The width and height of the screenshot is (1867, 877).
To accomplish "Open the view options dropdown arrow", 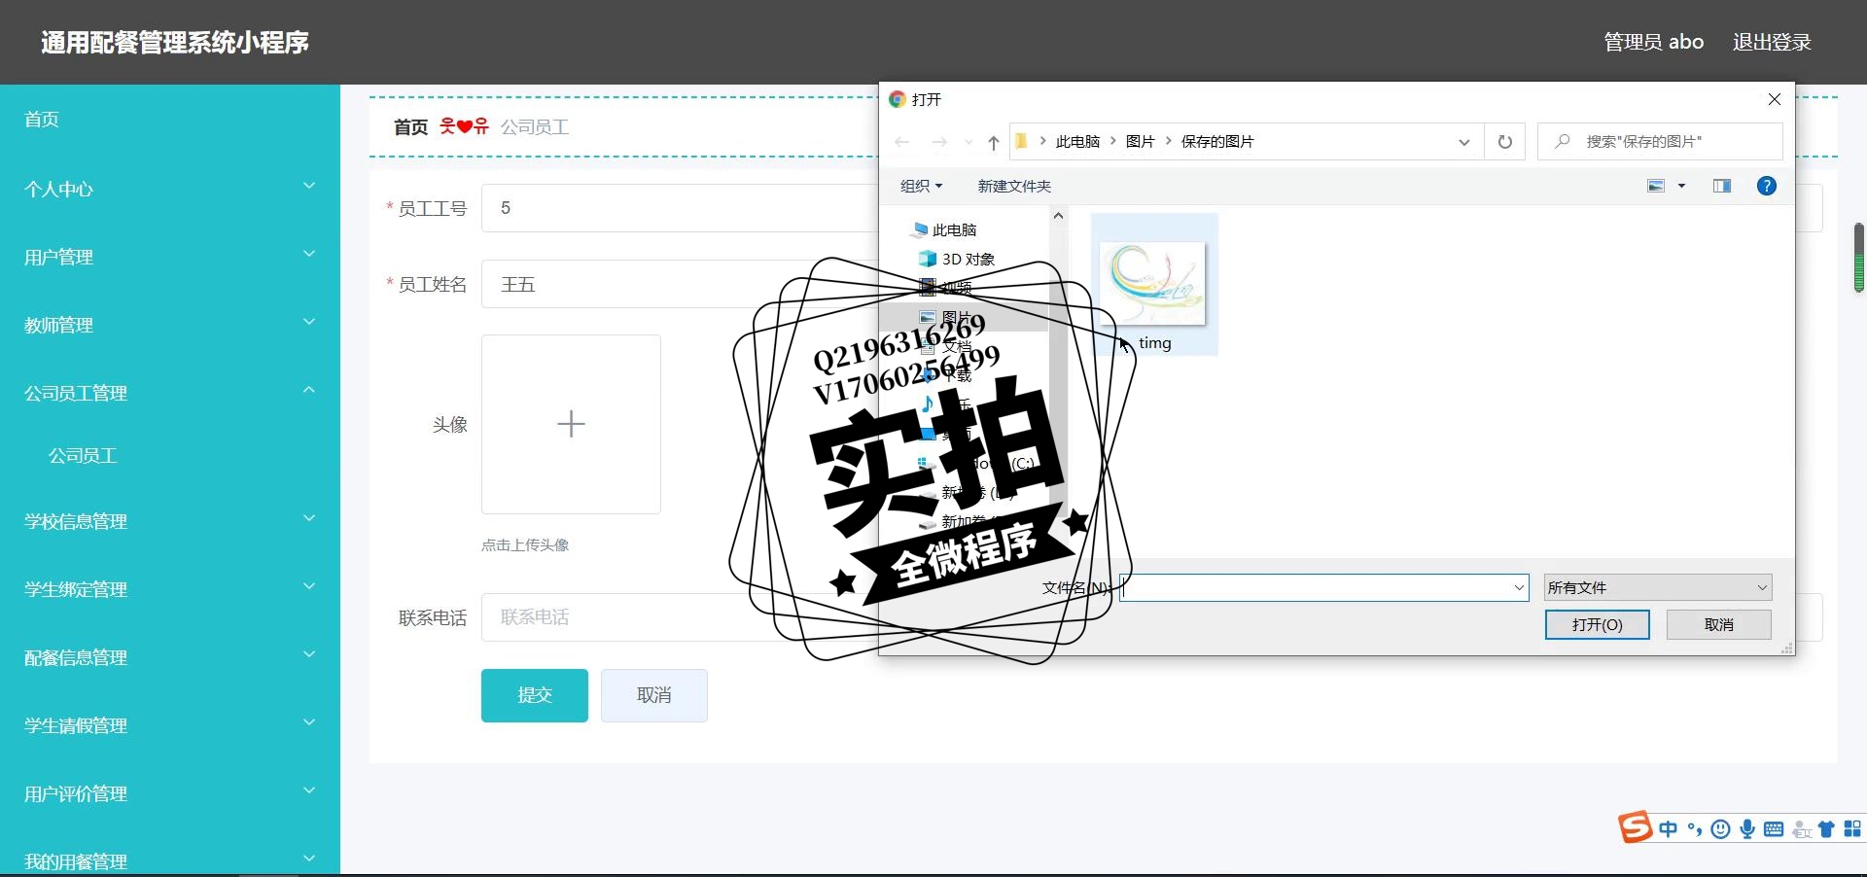I will (1681, 186).
